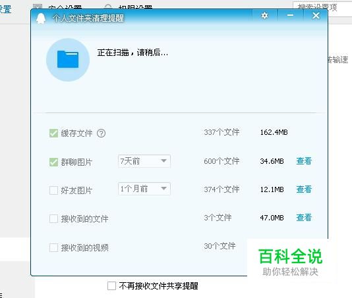The width and height of the screenshot is (352, 298).
Task: Click the 162.4MB size value
Action: tap(274, 132)
